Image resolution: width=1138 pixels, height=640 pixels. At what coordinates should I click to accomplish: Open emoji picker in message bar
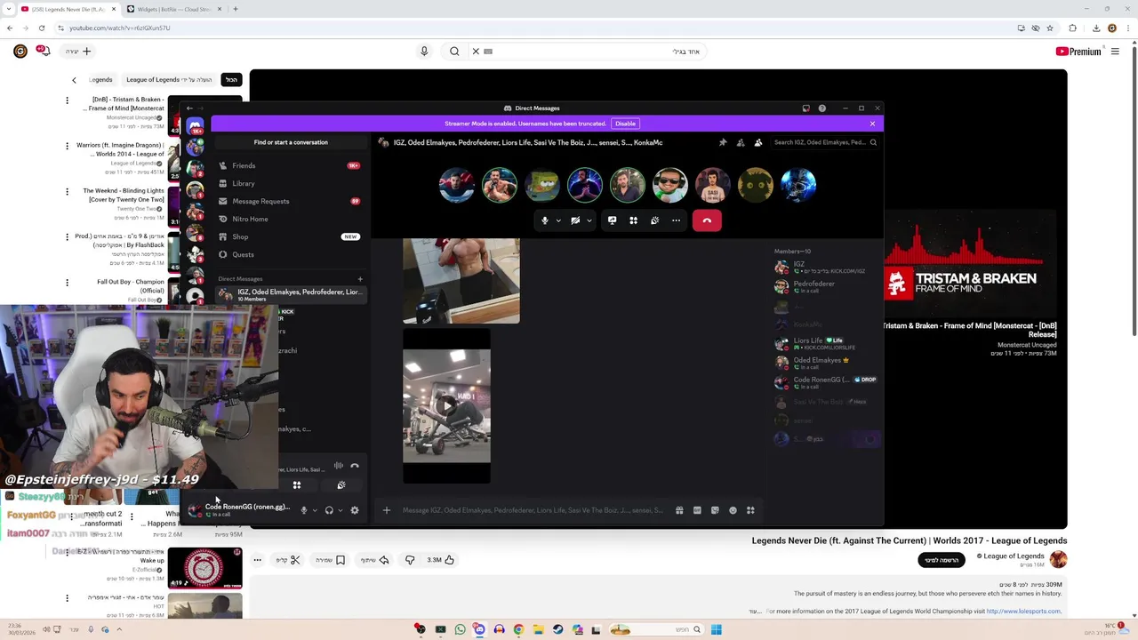(733, 510)
